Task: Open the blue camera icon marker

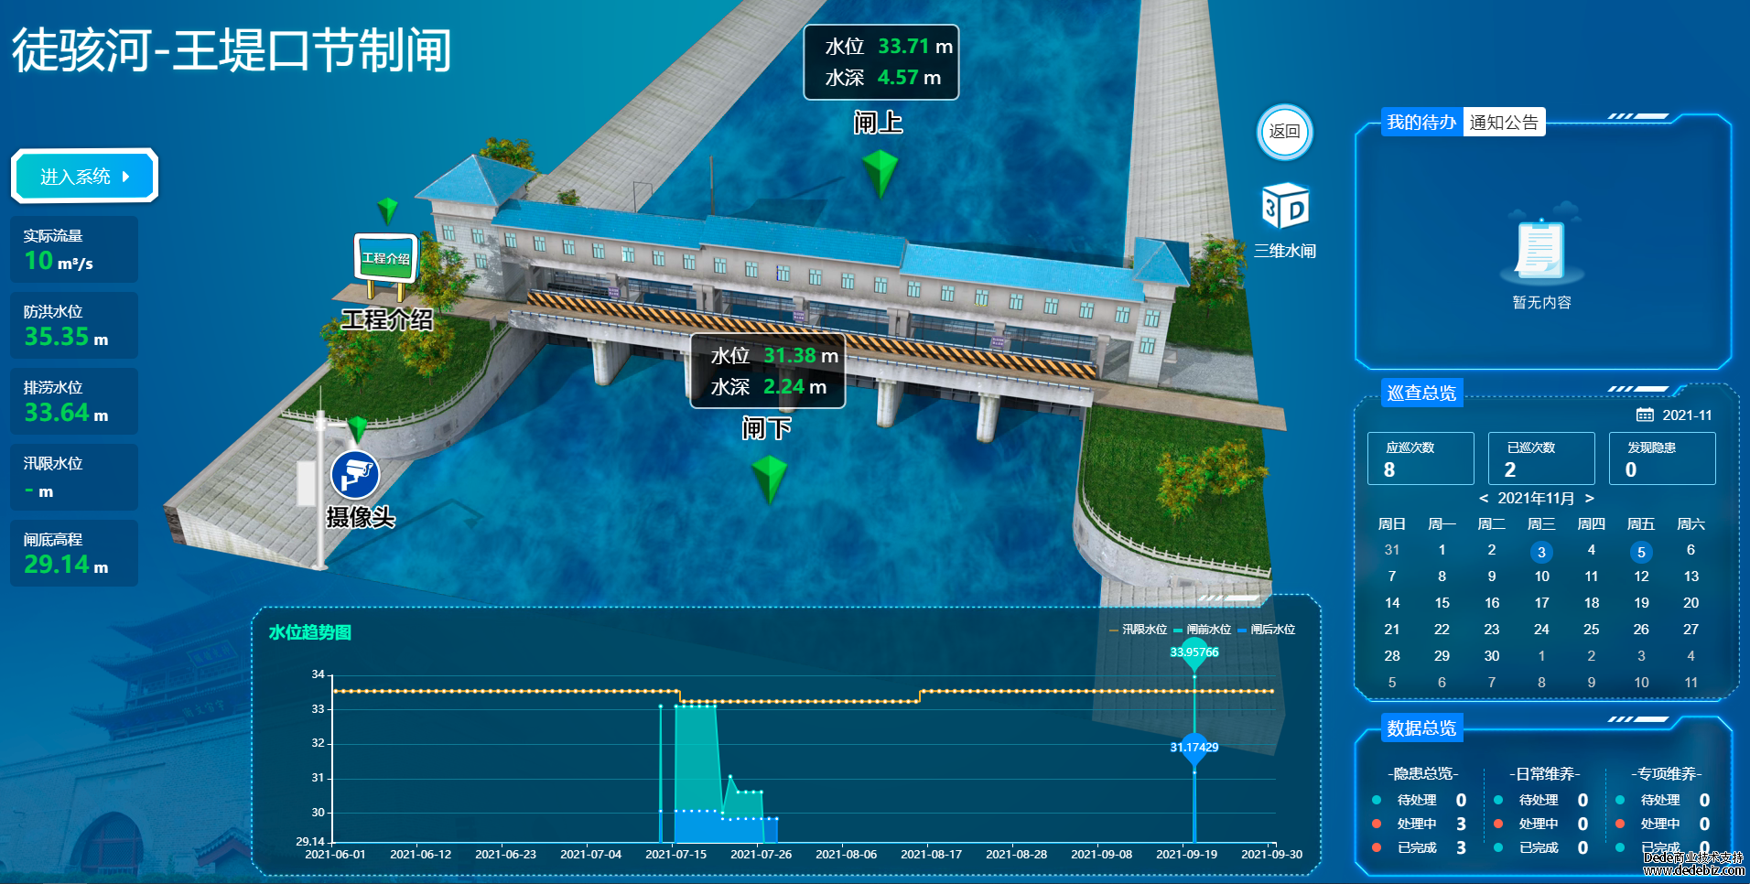Action: tap(355, 475)
